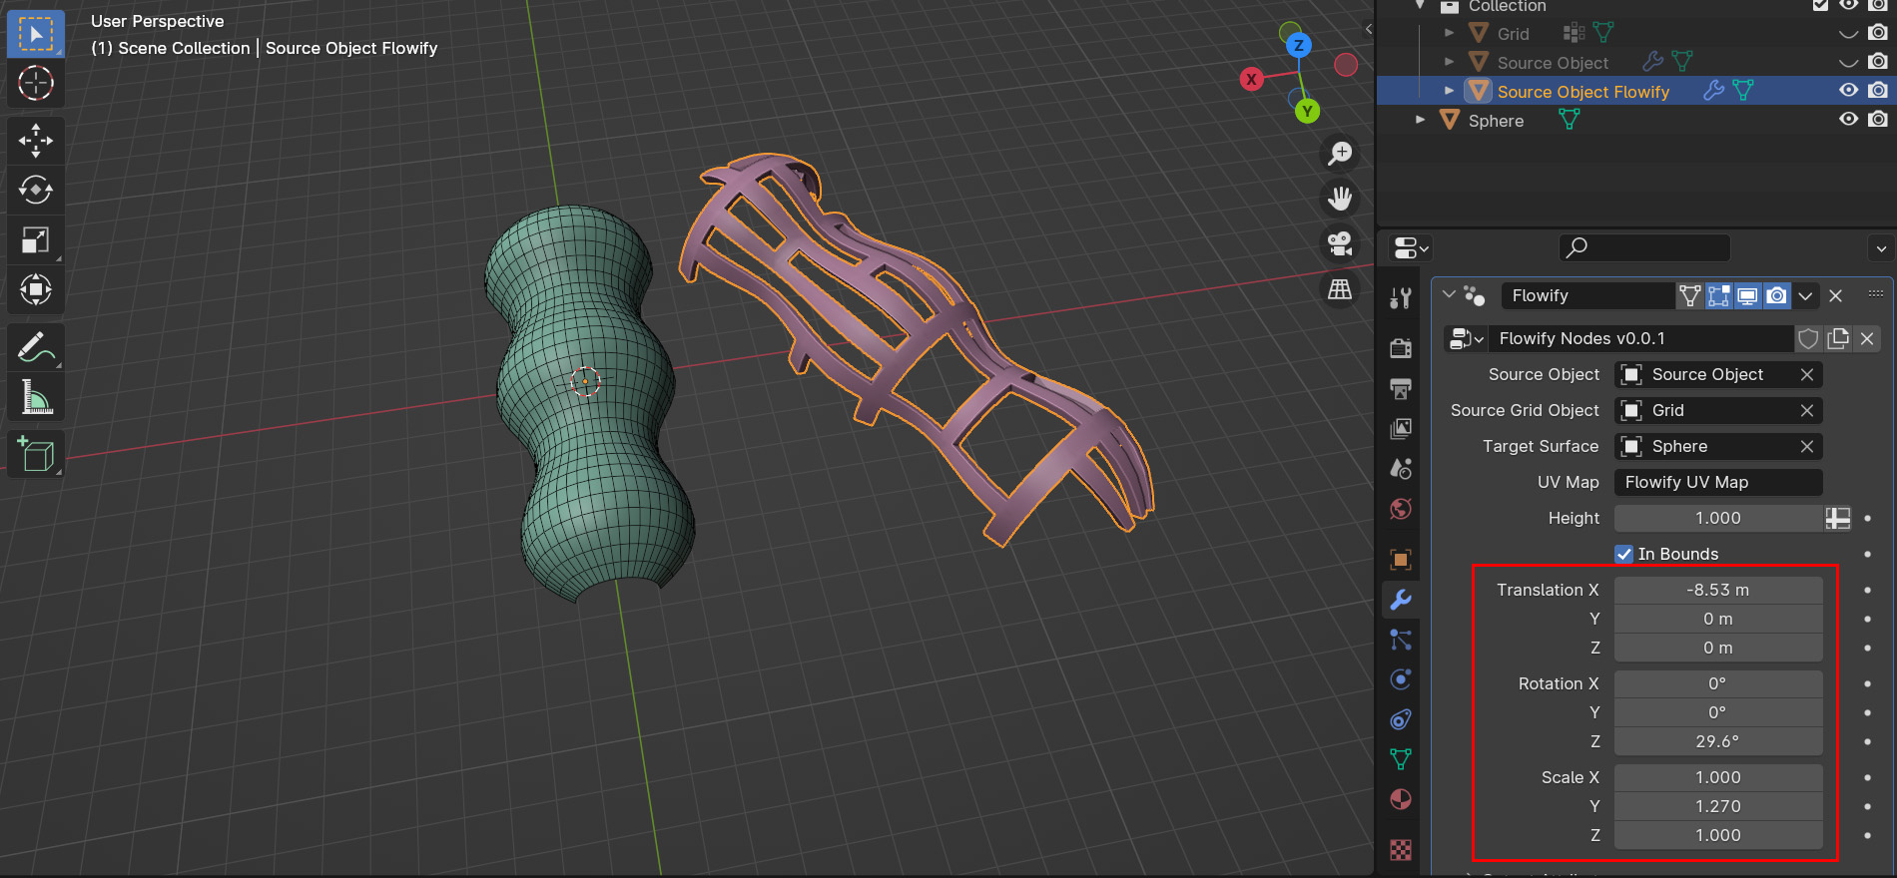Uncheck the In Bounds checkbox
Viewport: 1897px width, 878px height.
1624,554
